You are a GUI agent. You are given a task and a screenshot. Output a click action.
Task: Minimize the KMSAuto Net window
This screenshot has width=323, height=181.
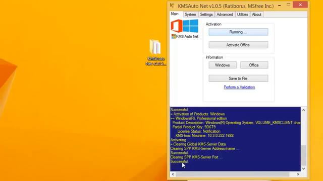tap(279, 6)
